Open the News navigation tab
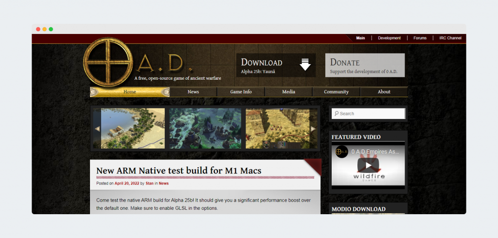This screenshot has width=498, height=238. 193,92
